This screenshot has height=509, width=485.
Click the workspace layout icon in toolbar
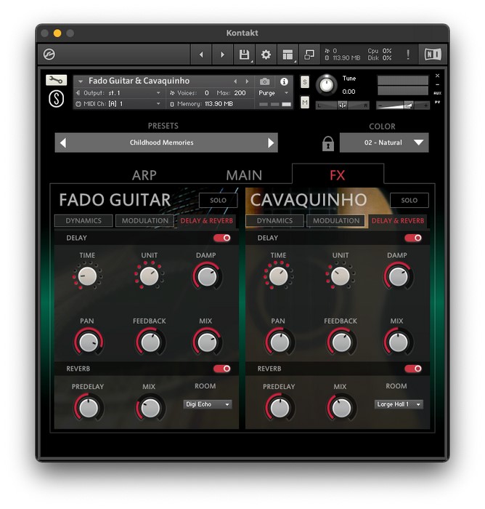click(x=288, y=55)
